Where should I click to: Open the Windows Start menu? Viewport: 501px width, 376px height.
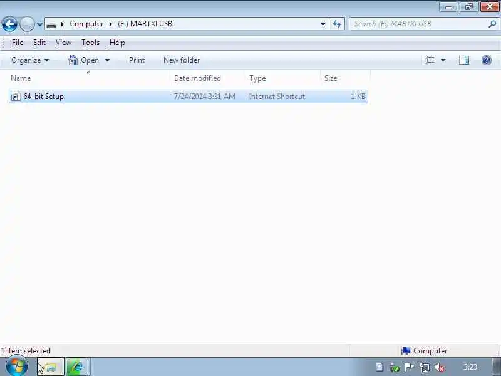[17, 367]
